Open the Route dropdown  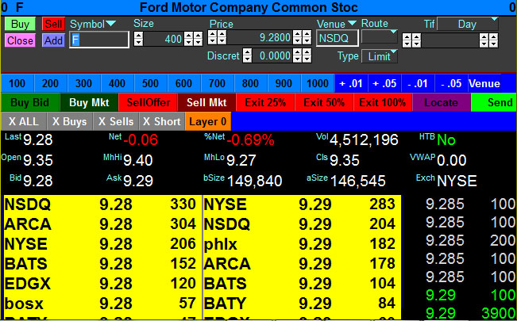click(x=380, y=36)
